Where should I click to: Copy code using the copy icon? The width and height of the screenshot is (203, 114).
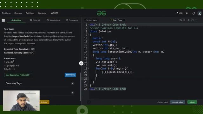click(x=180, y=20)
